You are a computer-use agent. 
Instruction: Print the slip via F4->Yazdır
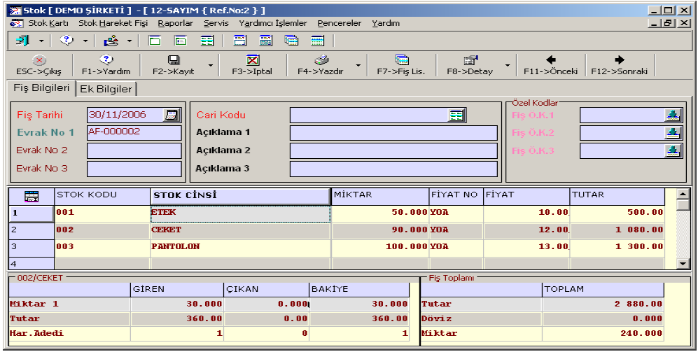321,61
